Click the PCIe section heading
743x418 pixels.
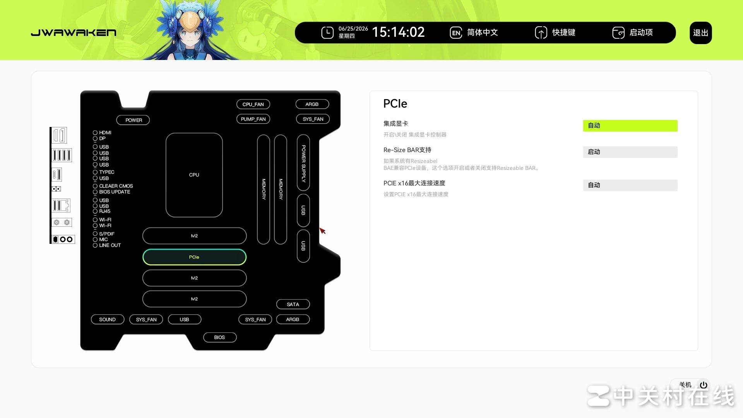point(395,104)
